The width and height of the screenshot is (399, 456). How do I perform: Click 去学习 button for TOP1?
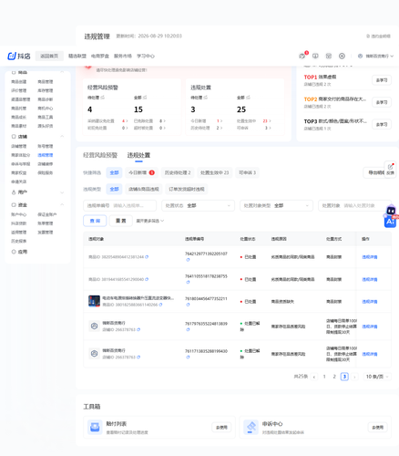[382, 80]
